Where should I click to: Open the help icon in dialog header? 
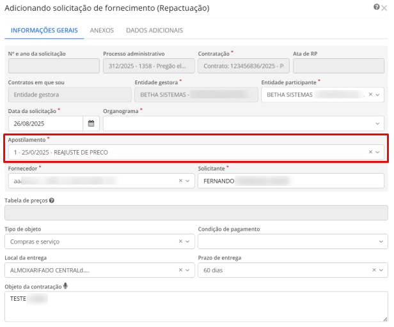(376, 7)
